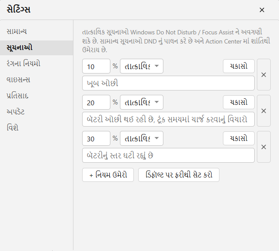Go to રંગના નિયમો tab
This screenshot has width=279, height=251.
tap(37, 64)
